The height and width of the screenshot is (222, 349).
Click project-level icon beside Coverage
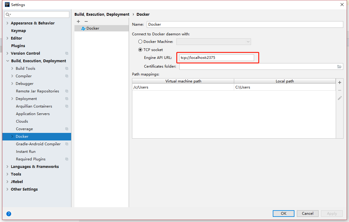point(67,129)
